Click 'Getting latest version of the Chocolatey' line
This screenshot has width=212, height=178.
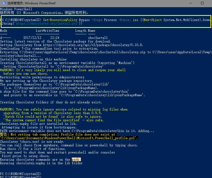tap(55, 41)
